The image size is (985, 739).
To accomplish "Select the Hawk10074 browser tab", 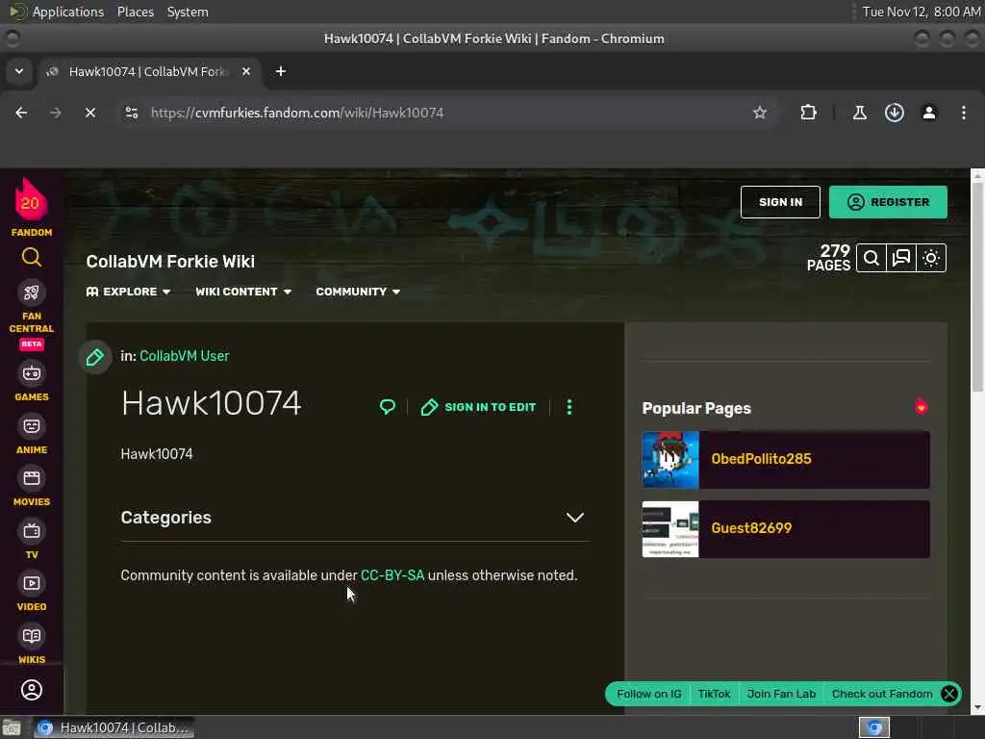I will pyautogui.click(x=149, y=71).
